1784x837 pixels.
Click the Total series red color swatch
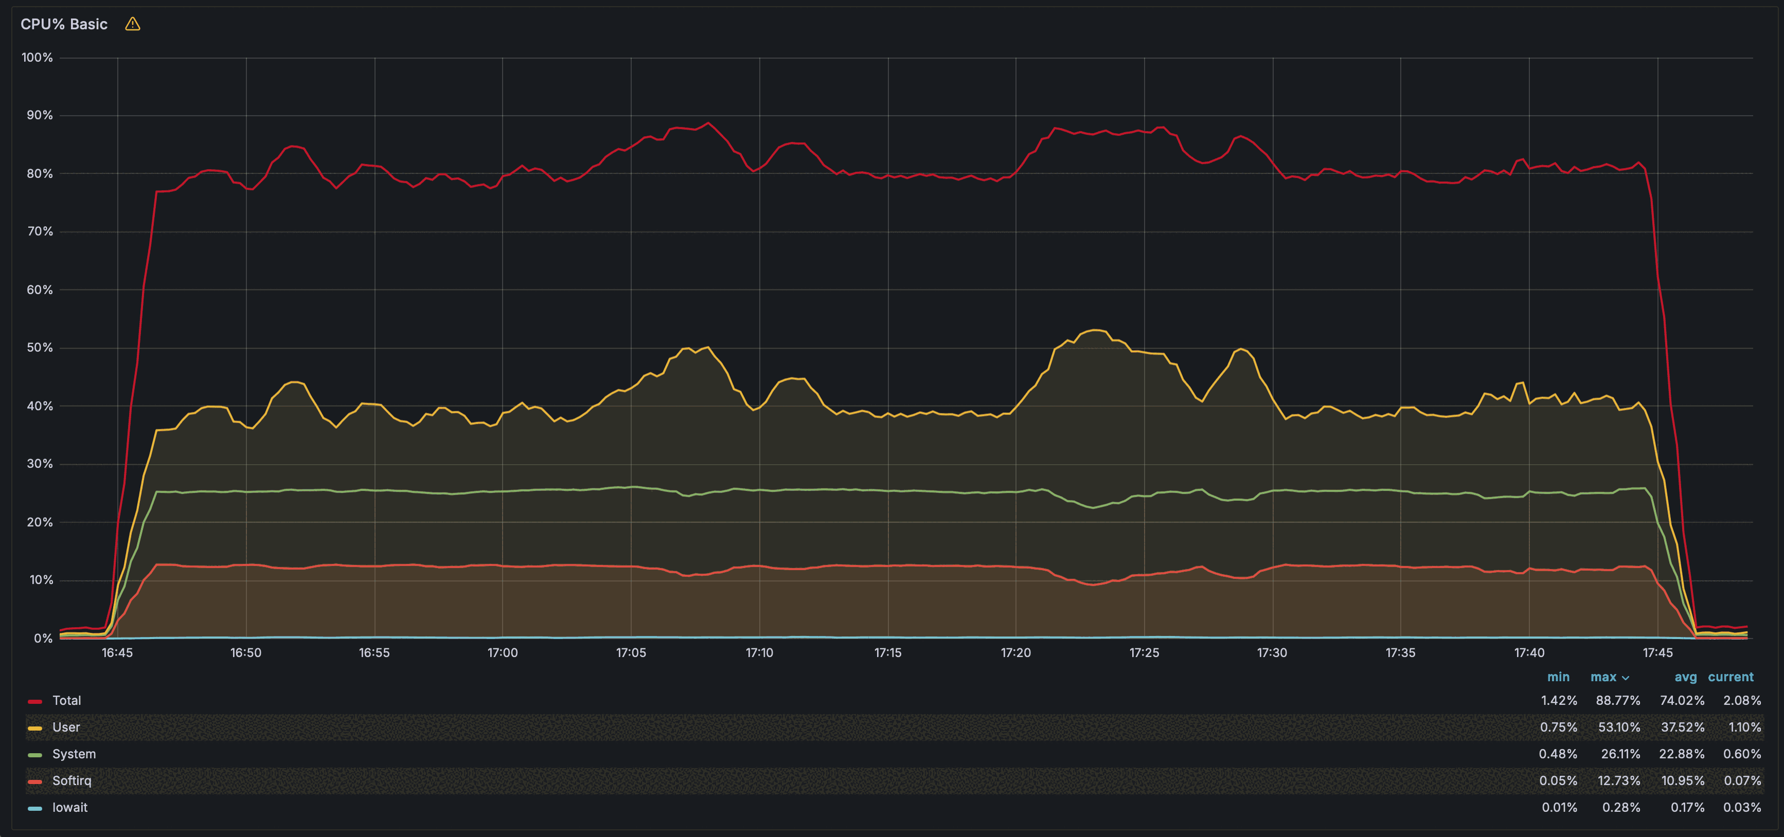point(34,701)
